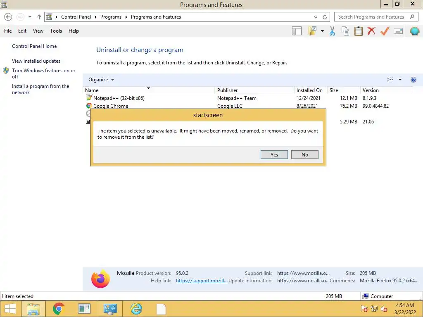Click Yes in startscreen dialog

pos(274,155)
